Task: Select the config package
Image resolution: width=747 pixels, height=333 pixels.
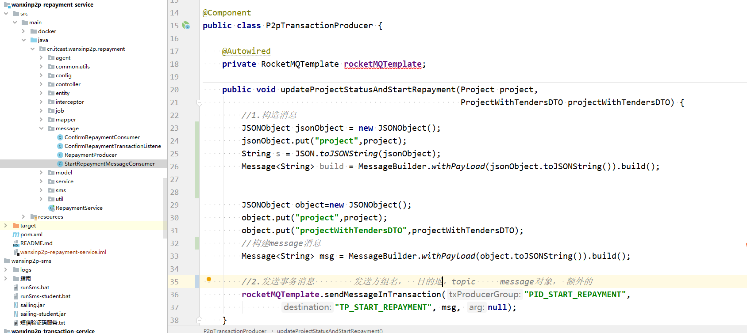Action: pos(63,76)
